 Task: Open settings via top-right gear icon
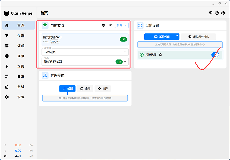pyautogui.click(x=223, y=13)
